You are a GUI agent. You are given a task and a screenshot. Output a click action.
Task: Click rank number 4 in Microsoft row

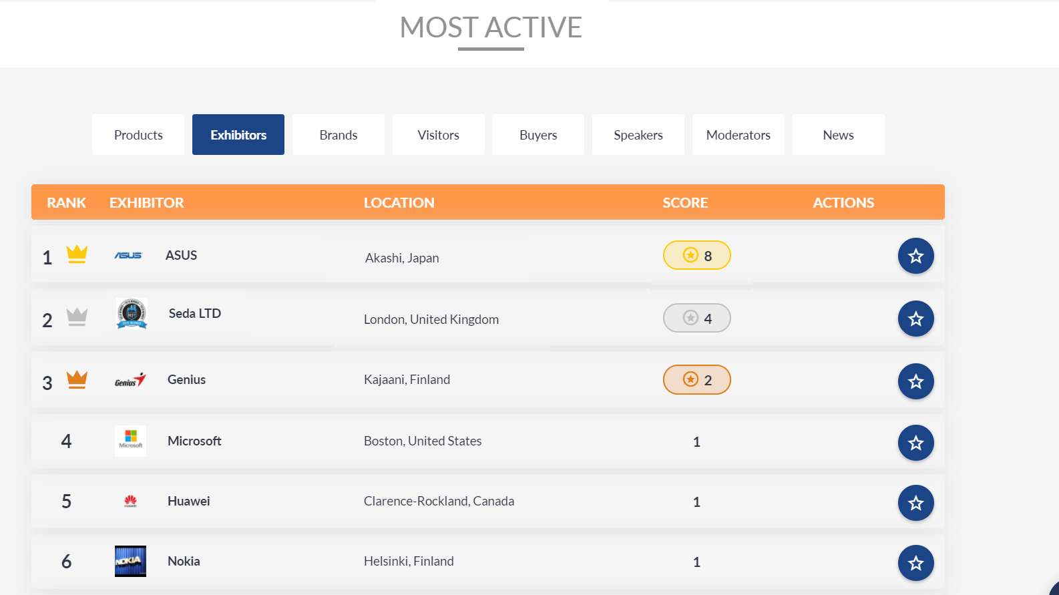point(66,441)
